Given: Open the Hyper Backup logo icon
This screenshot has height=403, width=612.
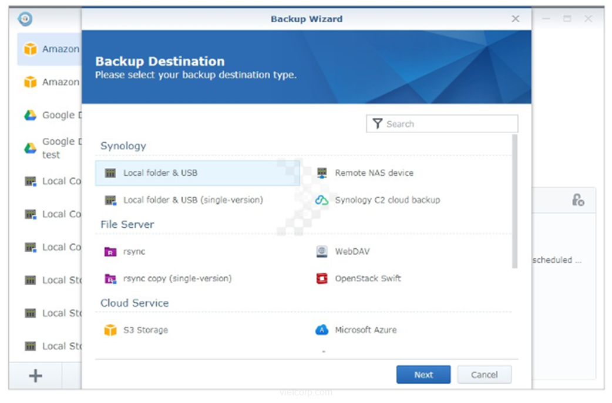Looking at the screenshot, I should coord(25,19).
